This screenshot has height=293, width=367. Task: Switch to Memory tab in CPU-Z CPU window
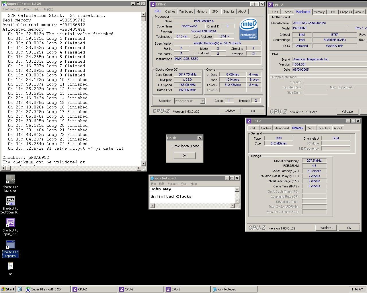click(202, 11)
